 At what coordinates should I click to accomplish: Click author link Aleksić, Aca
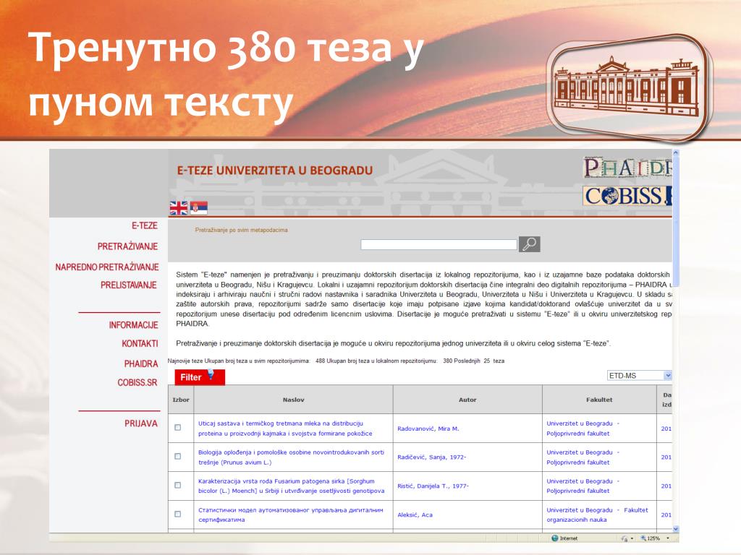(415, 515)
